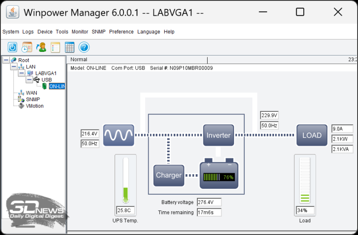The height and width of the screenshot is (235, 358).
Task: Click the user login toolbar icon
Action: click(x=41, y=47)
